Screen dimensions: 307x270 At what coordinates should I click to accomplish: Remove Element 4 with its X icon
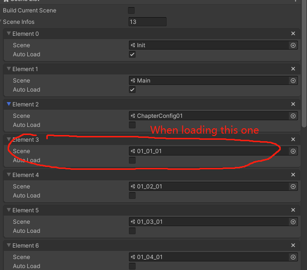[293, 175]
